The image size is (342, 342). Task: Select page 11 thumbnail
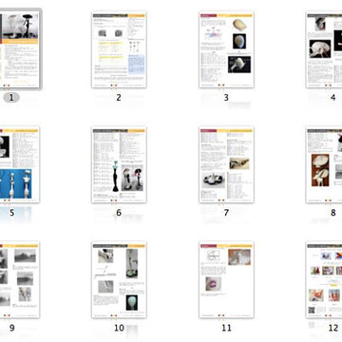226,280
